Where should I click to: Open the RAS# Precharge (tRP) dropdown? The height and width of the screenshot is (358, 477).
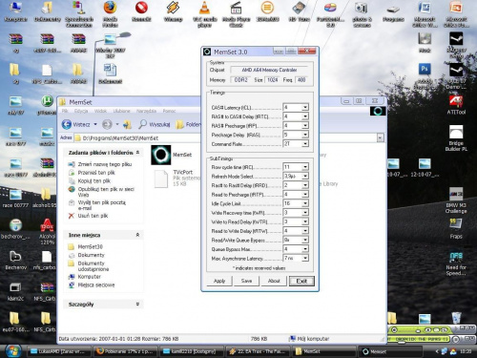click(305, 126)
